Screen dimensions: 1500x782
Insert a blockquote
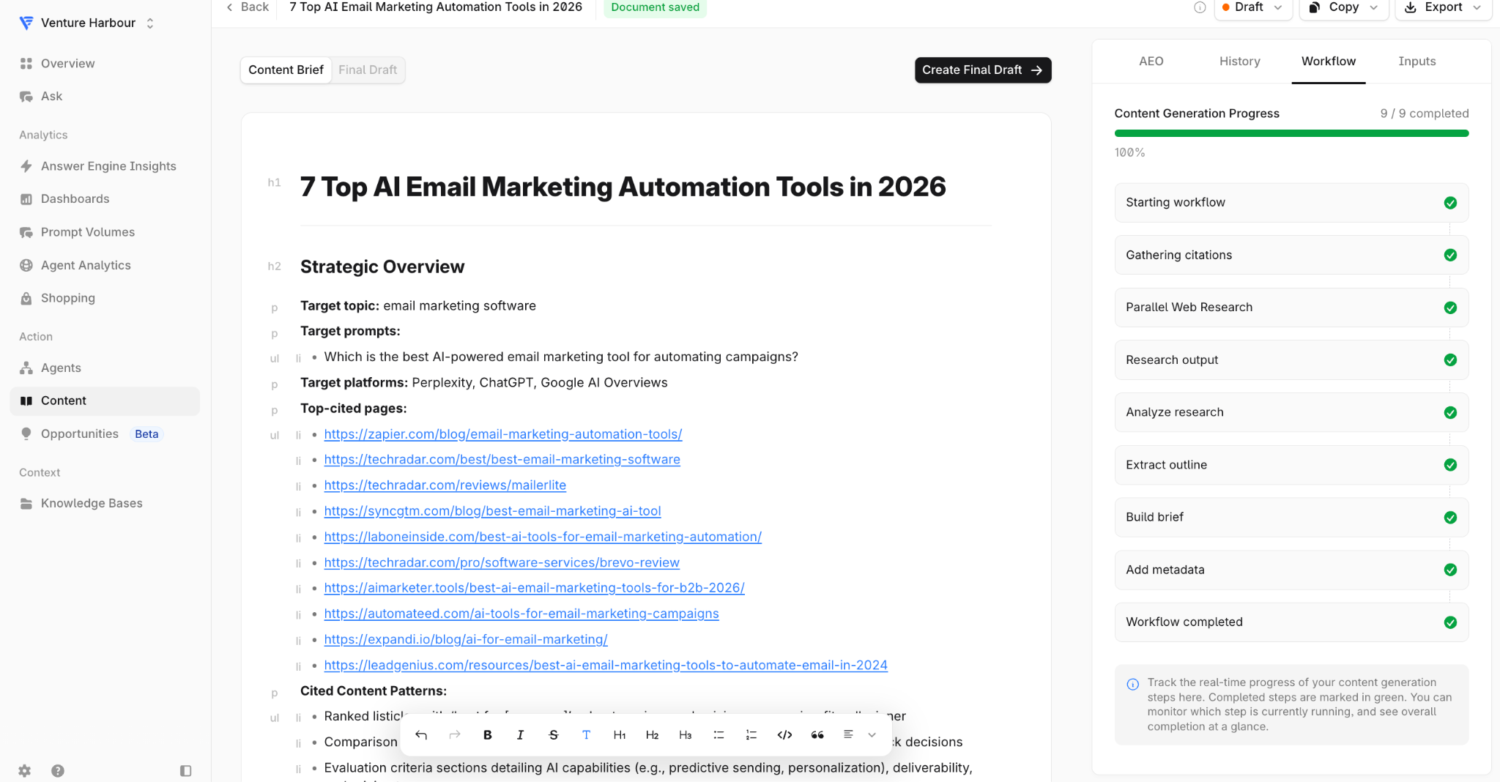click(x=817, y=734)
